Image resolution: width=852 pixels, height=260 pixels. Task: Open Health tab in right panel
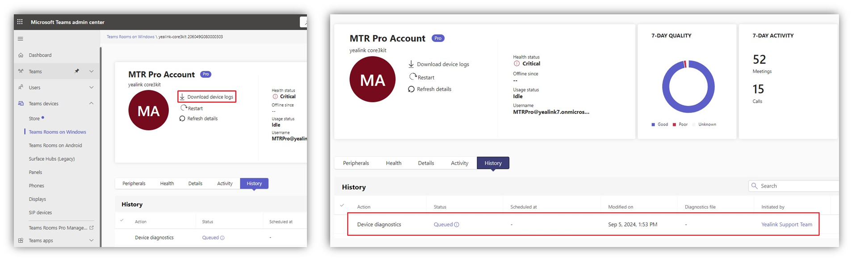coord(394,163)
